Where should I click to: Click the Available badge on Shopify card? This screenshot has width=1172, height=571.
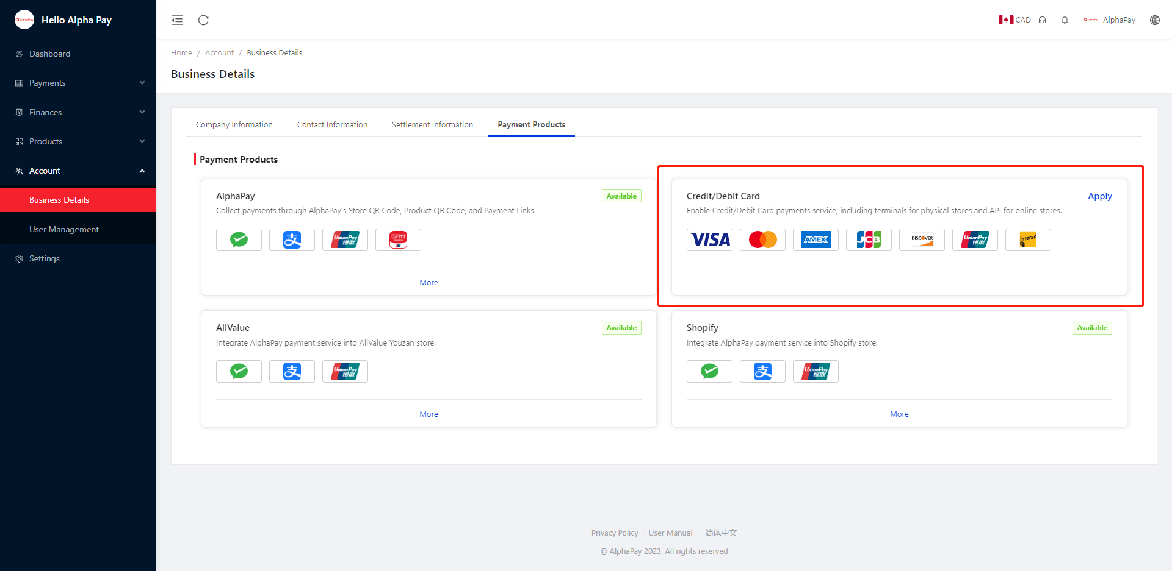coord(1092,328)
